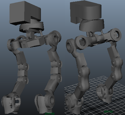Select the box head of the left robot
Screen dimensions: 125x115
pyautogui.click(x=25, y=13)
